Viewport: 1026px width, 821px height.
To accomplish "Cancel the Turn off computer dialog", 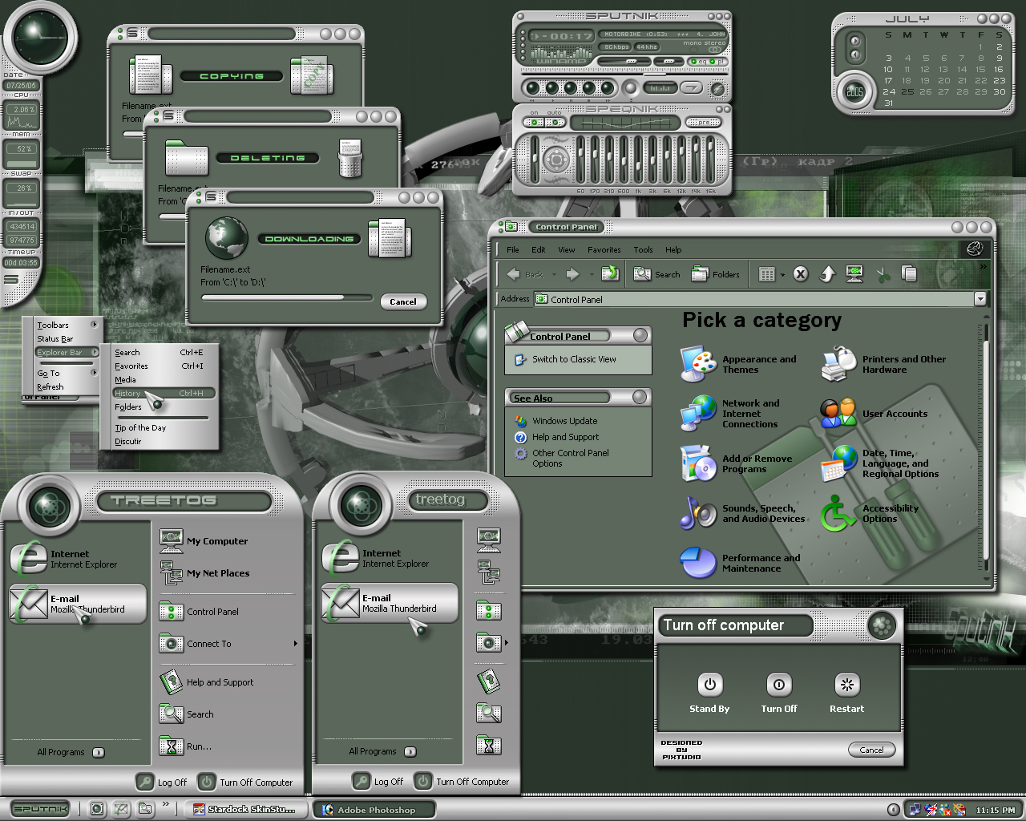I will 871,750.
